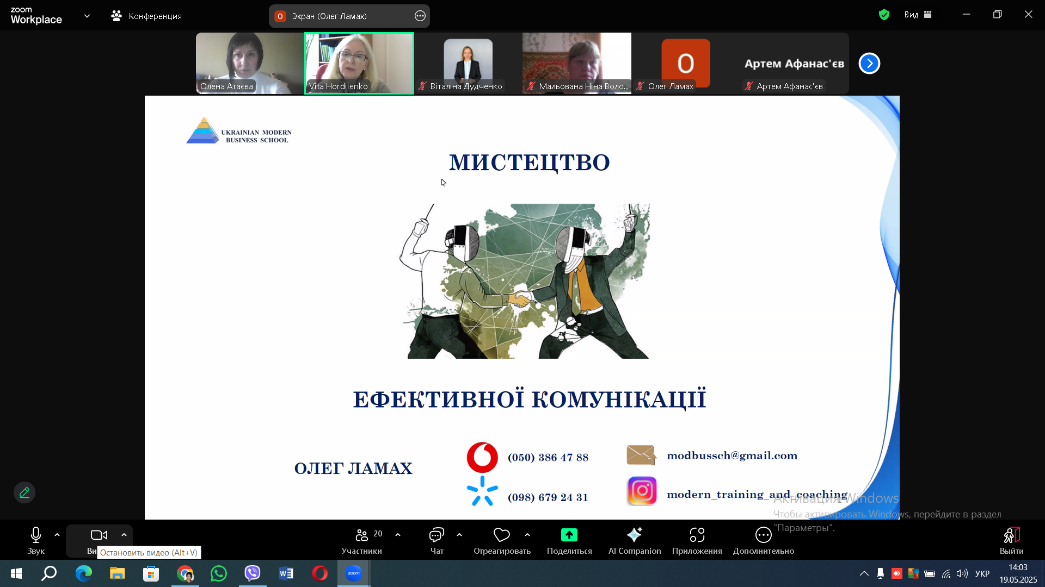Switch to Microsoft Word in taskbar
Screen dimensions: 1045x587
(286, 573)
